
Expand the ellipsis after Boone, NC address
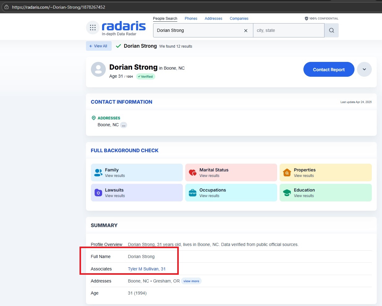[x=123, y=125]
